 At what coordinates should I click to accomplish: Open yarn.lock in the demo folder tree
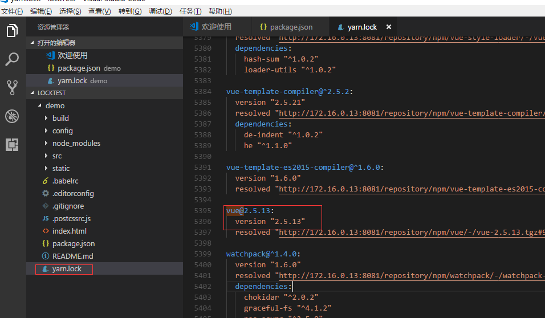click(105, 268)
